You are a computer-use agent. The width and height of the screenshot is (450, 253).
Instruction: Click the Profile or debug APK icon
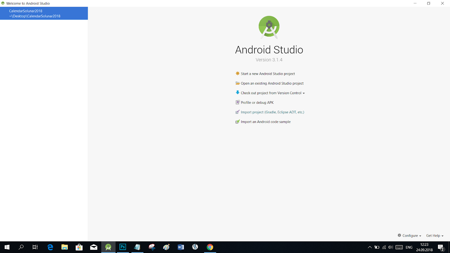(238, 102)
